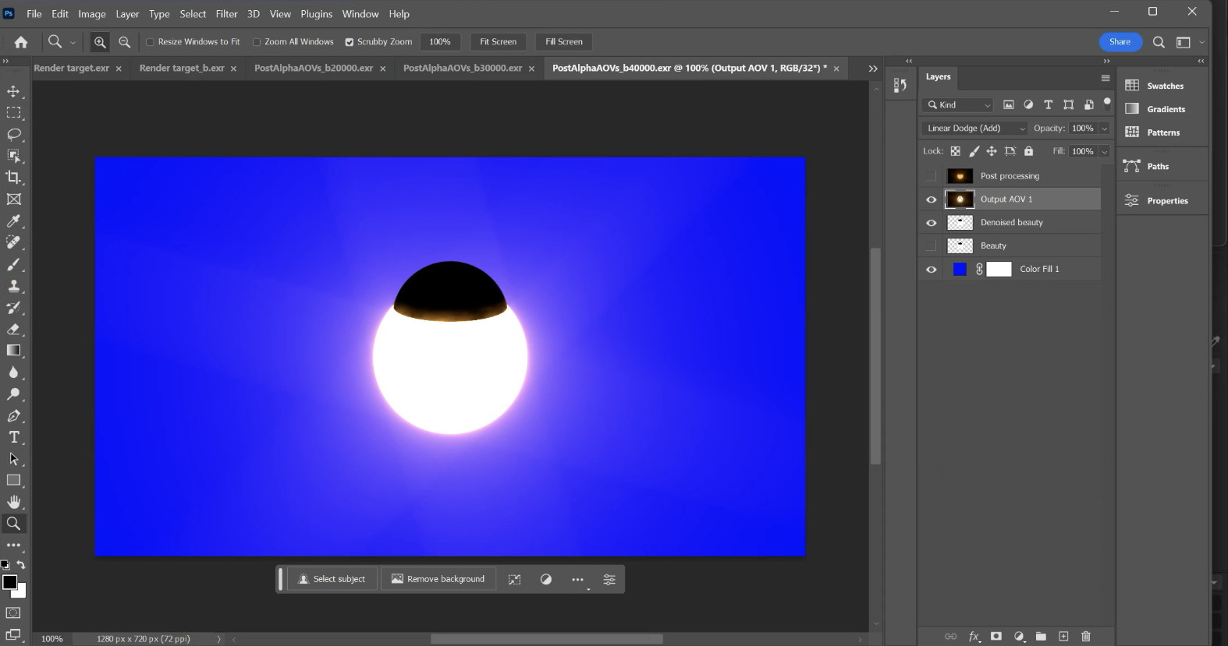
Task: Hide the Denoised beauty layer
Action: pos(931,223)
